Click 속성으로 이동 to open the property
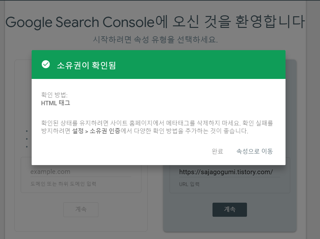320x239 pixels. (254, 151)
